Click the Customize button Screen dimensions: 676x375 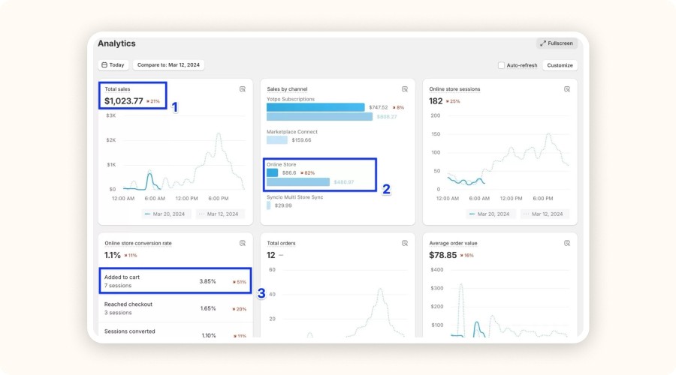click(560, 65)
